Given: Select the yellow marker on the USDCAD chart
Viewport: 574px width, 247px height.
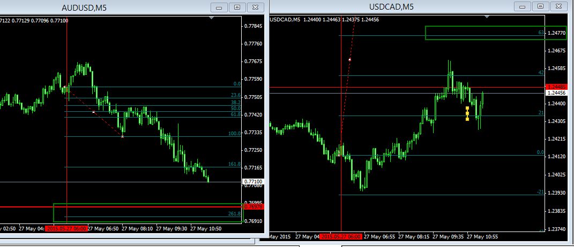Looking at the screenshot, I should (x=467, y=113).
